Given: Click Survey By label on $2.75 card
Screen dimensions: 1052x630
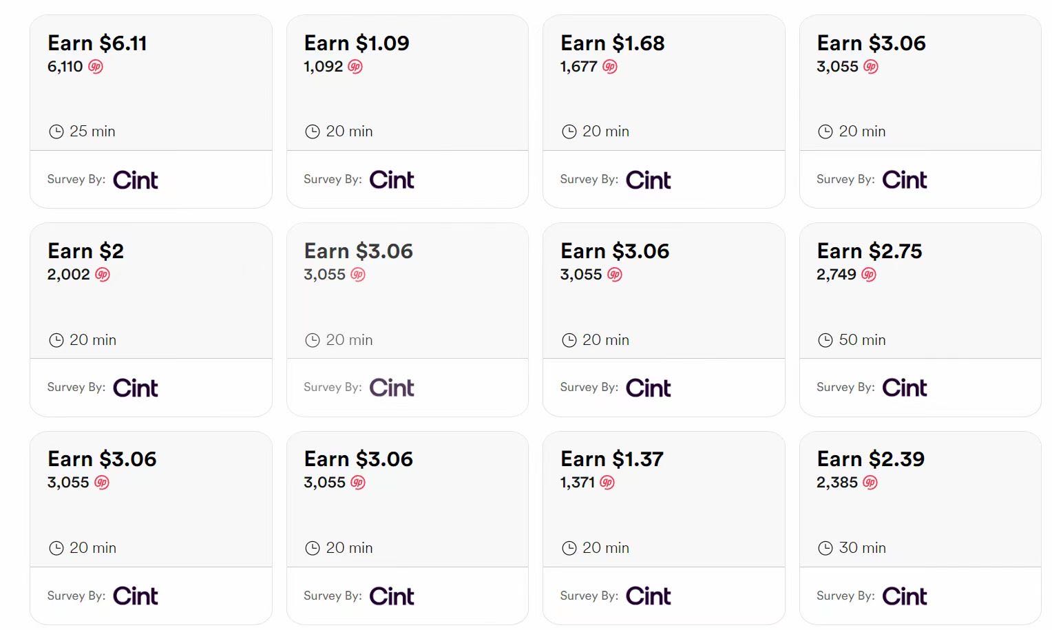Looking at the screenshot, I should click(x=845, y=387).
